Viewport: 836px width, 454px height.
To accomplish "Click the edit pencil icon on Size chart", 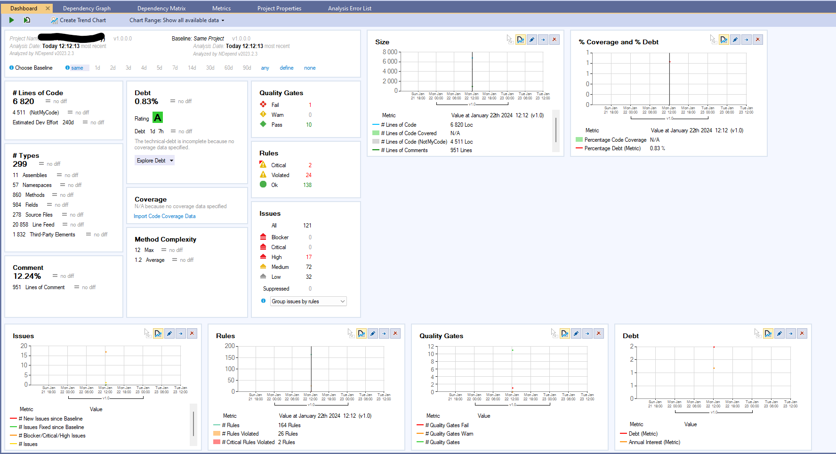I will point(532,40).
